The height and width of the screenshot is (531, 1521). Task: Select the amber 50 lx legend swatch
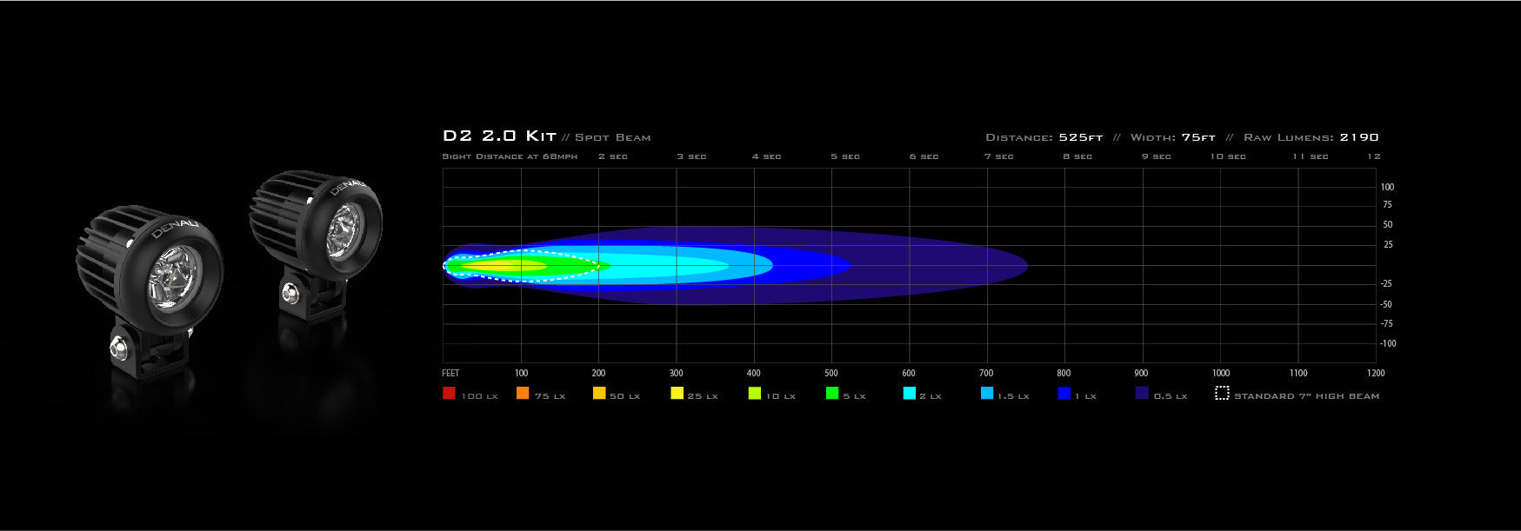[x=599, y=394]
